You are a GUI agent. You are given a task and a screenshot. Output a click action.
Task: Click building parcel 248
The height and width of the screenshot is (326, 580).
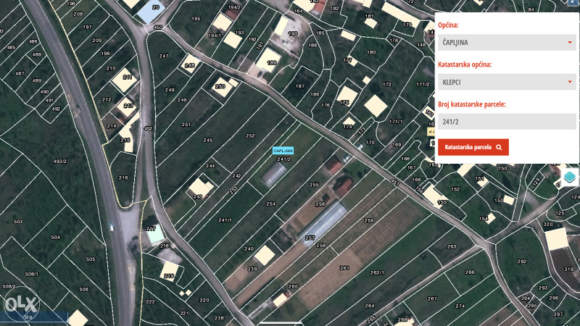pos(190,65)
